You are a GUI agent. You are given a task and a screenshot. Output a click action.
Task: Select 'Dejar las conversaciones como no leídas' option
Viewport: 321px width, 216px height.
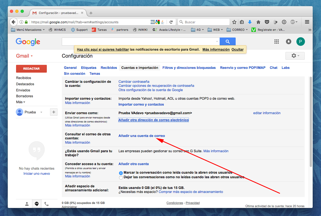pyautogui.click(x=121, y=177)
